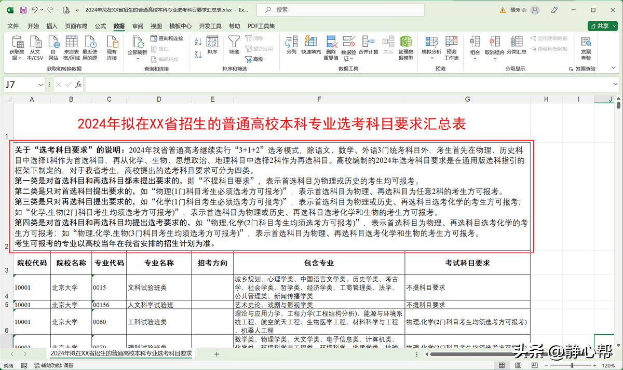The image size is (623, 370).
Task: Import data From Text/CSV (从文本/CSV)
Action: [x=35, y=48]
